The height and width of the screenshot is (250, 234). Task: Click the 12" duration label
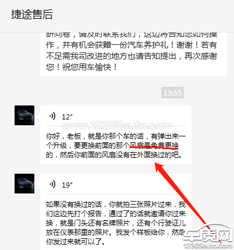67,117
